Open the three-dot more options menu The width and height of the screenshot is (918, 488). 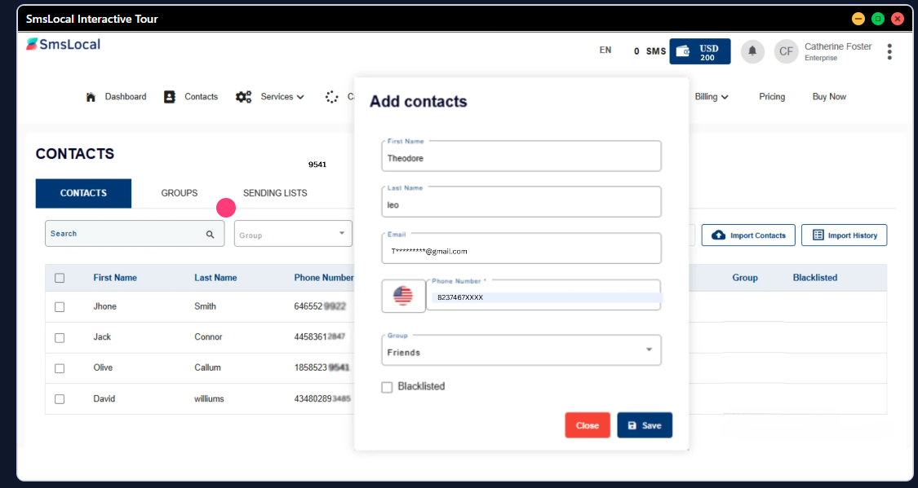click(x=889, y=51)
